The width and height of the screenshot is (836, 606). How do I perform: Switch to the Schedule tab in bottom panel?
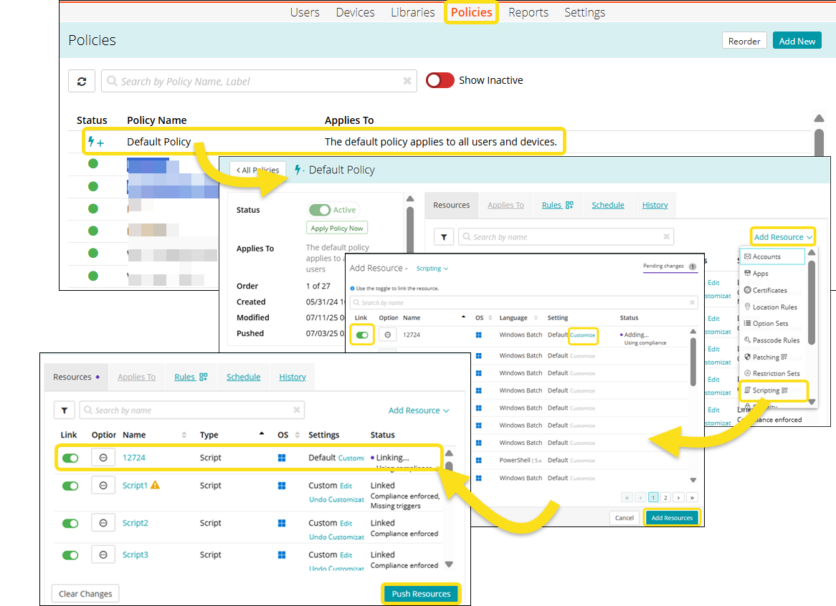tap(243, 377)
